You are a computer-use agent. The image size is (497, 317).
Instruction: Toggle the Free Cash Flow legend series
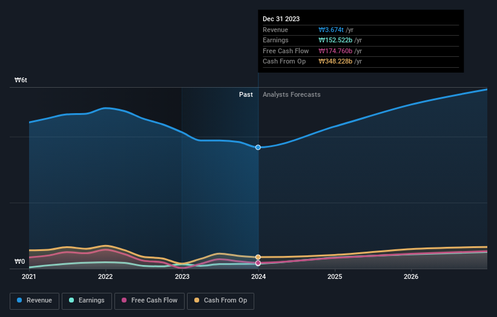pos(150,301)
